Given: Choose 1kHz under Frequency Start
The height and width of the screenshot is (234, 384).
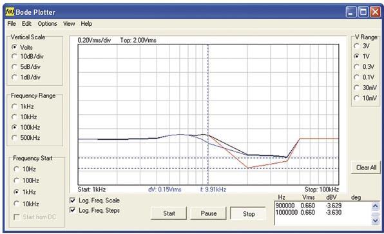Looking at the screenshot, I should (x=16, y=192).
